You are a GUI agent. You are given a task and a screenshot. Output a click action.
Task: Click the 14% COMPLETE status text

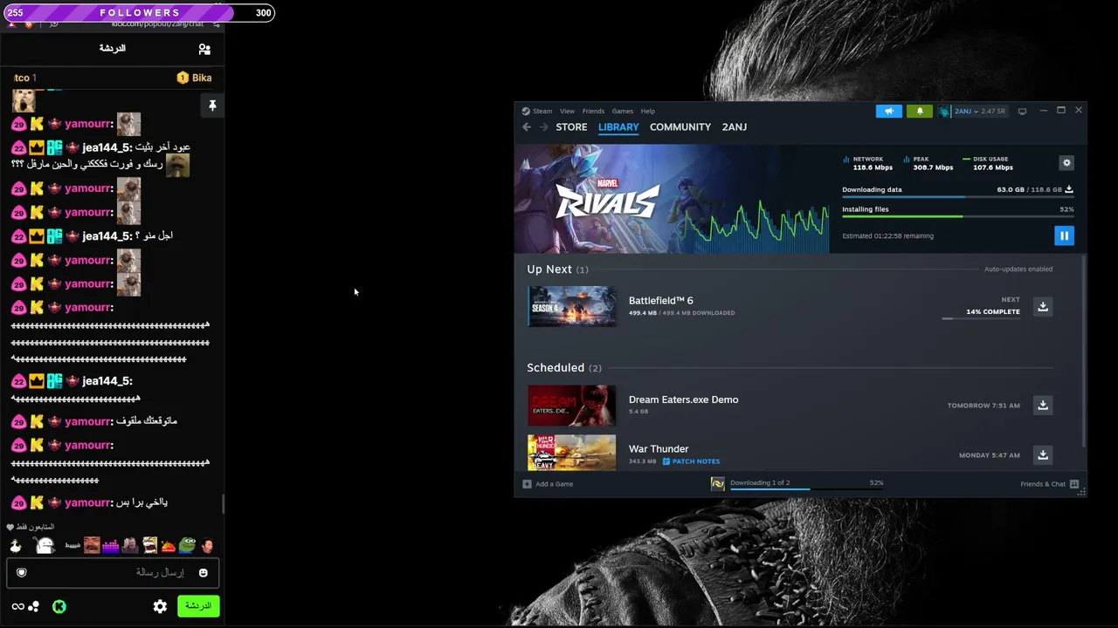(x=993, y=312)
